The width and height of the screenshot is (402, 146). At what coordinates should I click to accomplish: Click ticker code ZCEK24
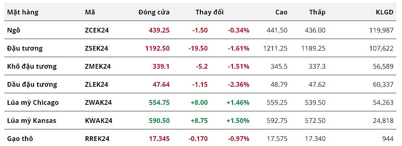[97, 30]
